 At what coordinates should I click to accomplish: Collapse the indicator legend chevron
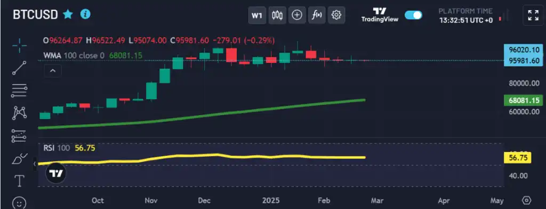(53, 71)
